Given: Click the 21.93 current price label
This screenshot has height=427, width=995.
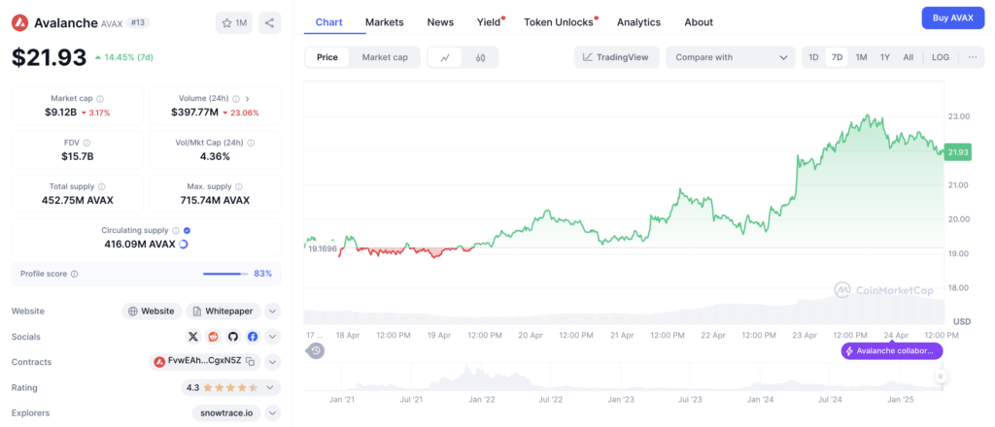Looking at the screenshot, I should click(x=957, y=152).
